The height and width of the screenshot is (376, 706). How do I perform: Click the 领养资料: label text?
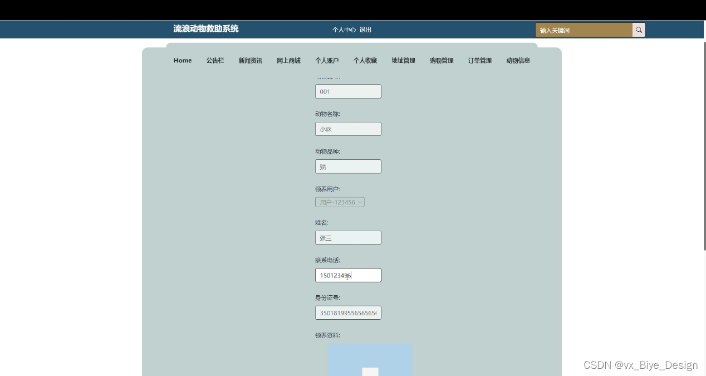tap(327, 335)
